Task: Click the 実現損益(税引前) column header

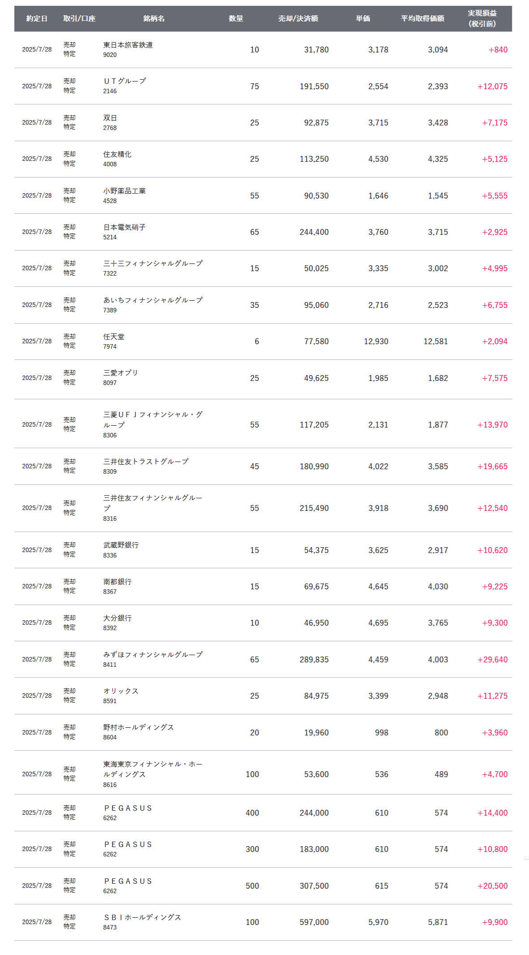Action: click(x=482, y=18)
